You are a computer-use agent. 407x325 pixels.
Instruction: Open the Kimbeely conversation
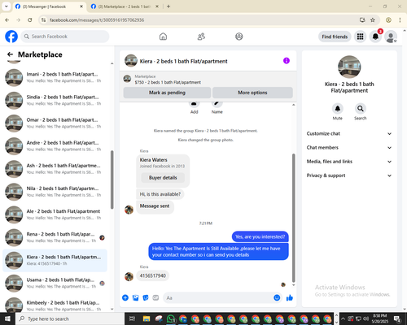55,305
